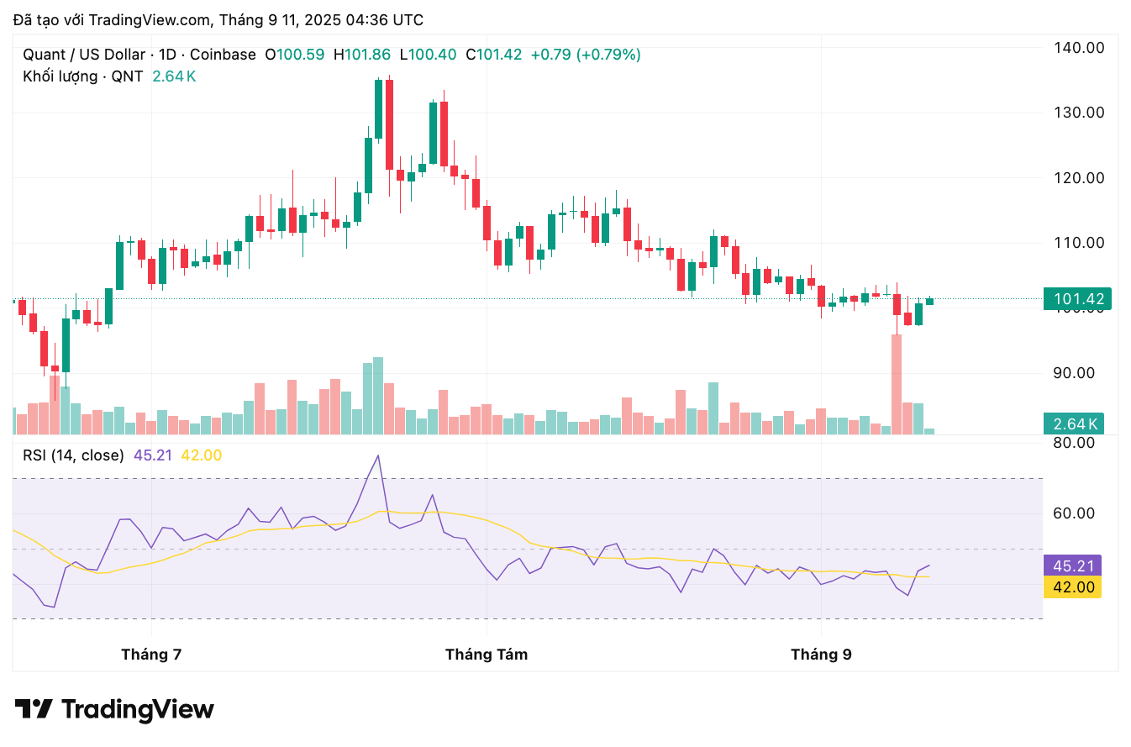Click the 130.00 price axis label

tap(1079, 113)
